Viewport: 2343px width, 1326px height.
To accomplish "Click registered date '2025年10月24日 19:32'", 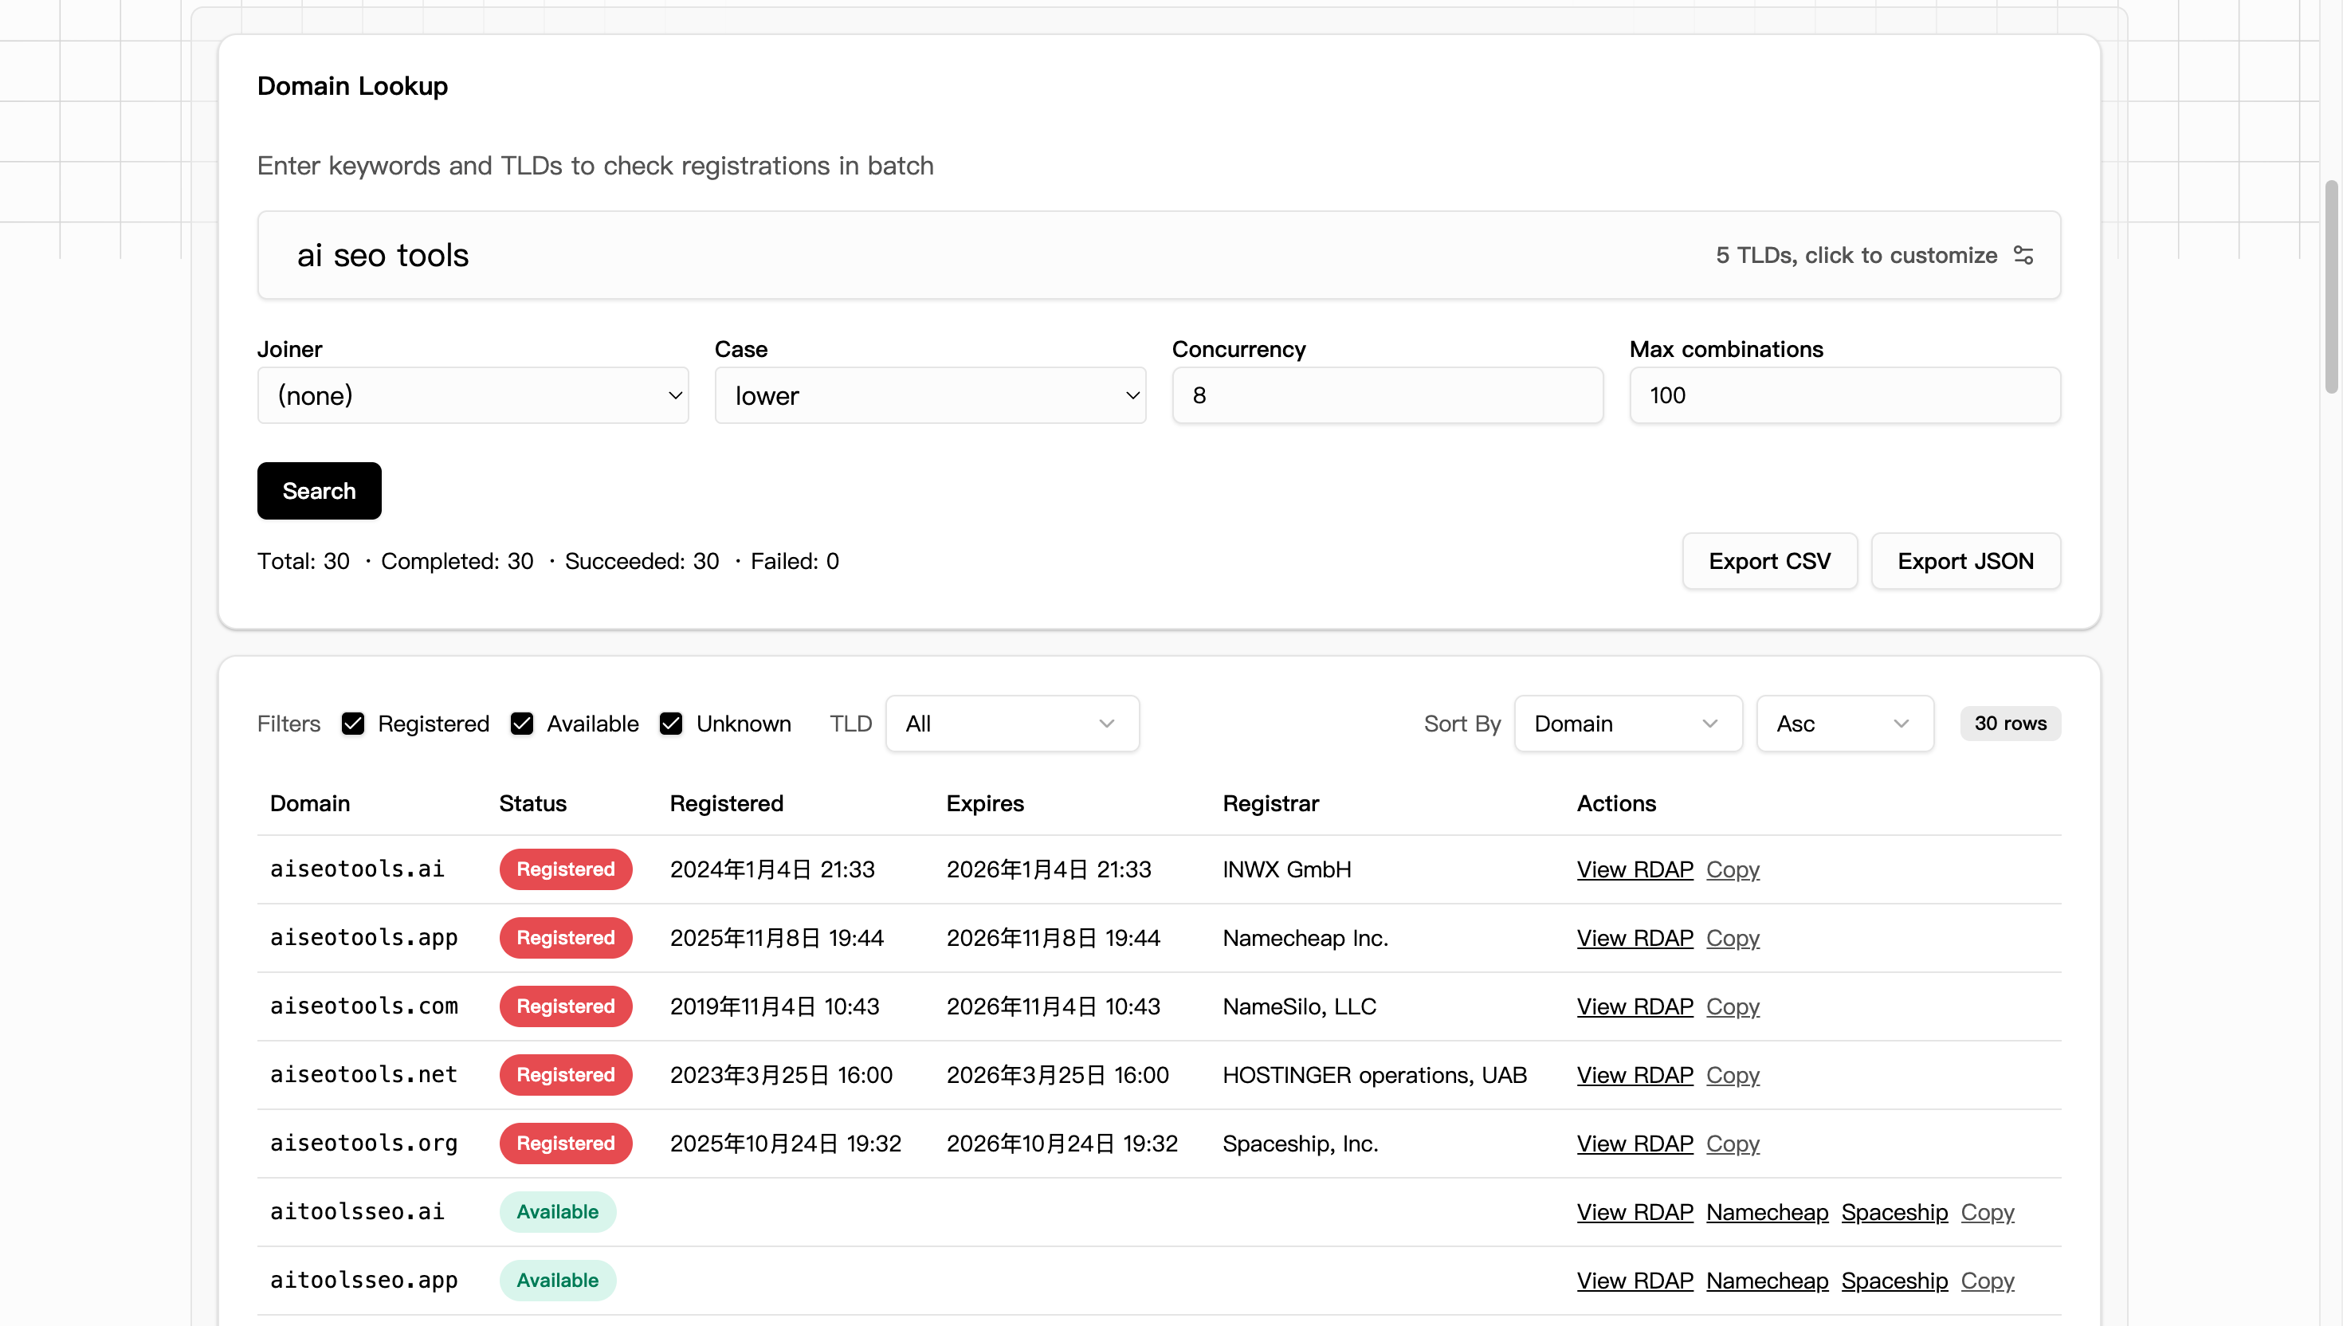I will 785,1144.
